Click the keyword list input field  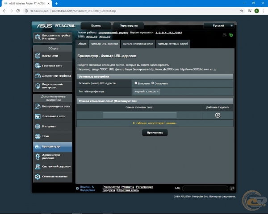139,115
